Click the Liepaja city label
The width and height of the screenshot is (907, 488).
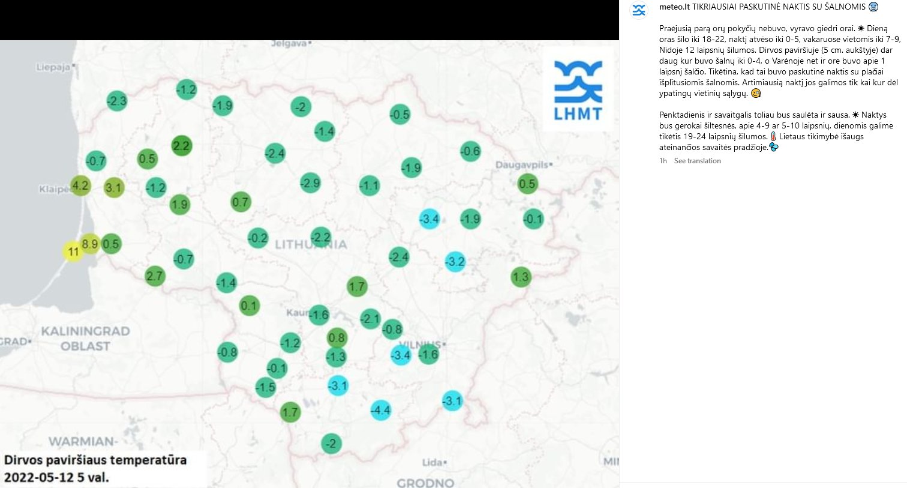53,67
